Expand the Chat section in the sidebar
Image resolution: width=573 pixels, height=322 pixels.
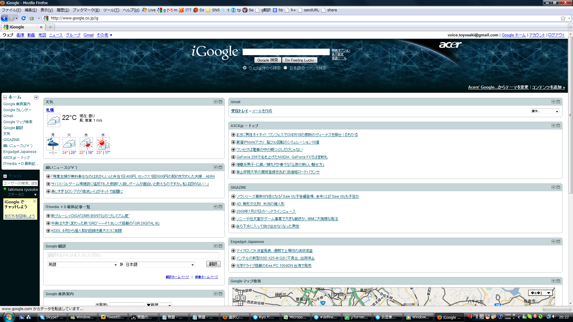click(5, 176)
